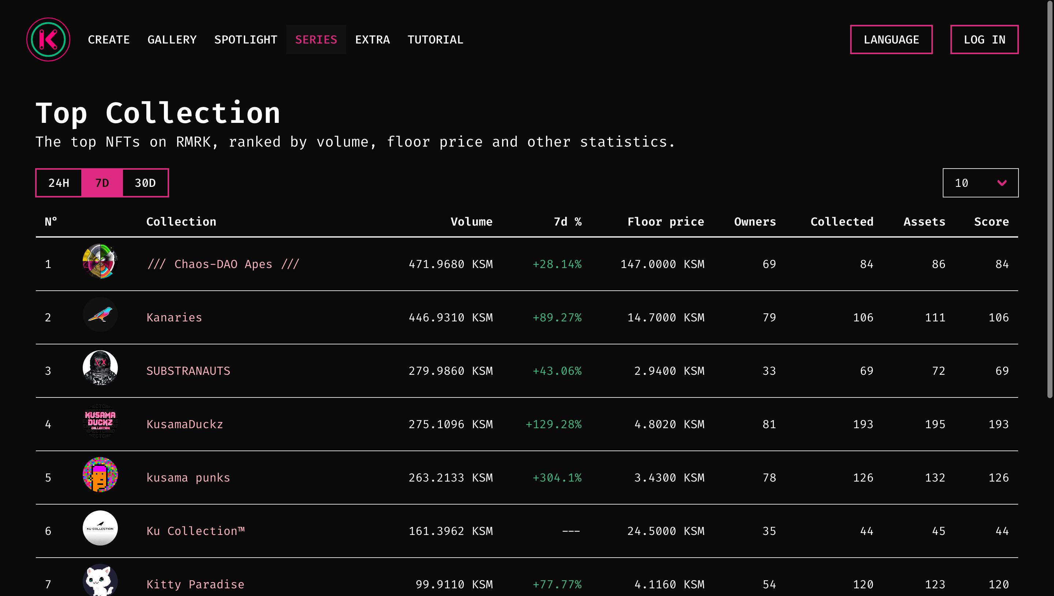Switch time range to 24H
Screen dimensions: 1054x596
coord(59,183)
